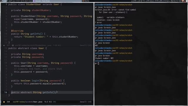
Task: Click "private String studentNumber;" line
Action: pyautogui.click(x=31, y=10)
